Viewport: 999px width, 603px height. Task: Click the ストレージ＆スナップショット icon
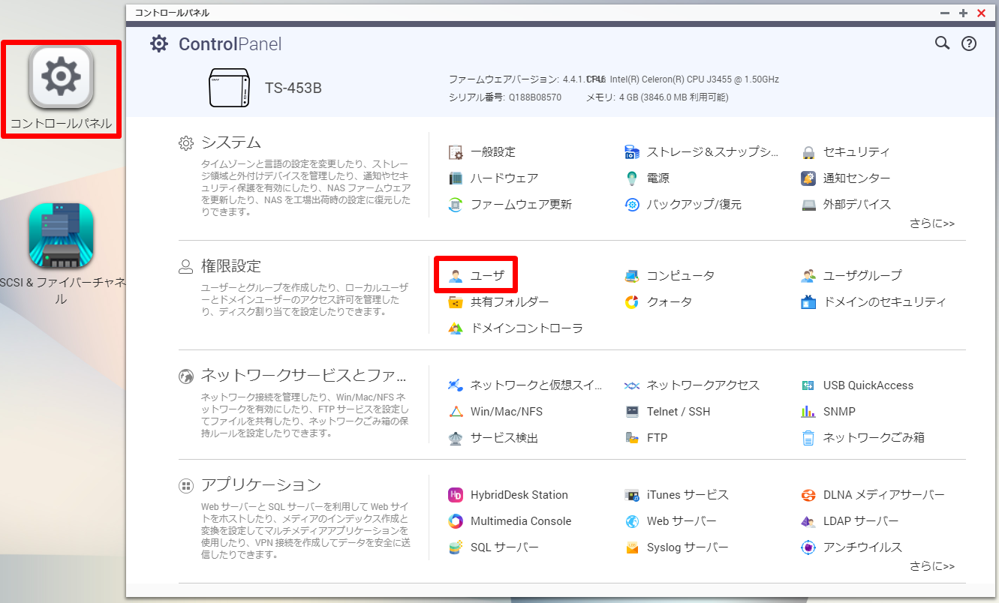click(x=632, y=152)
